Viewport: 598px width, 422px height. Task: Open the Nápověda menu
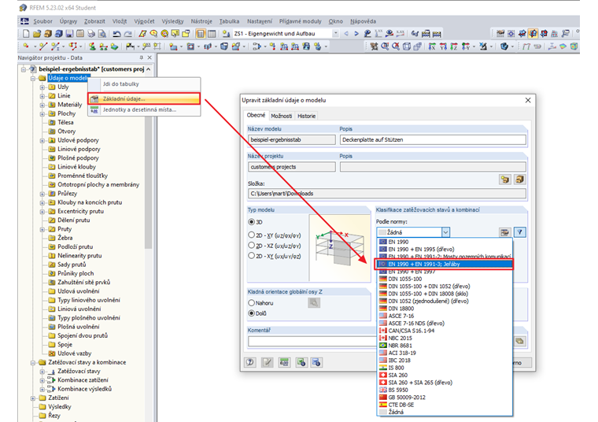[363, 21]
